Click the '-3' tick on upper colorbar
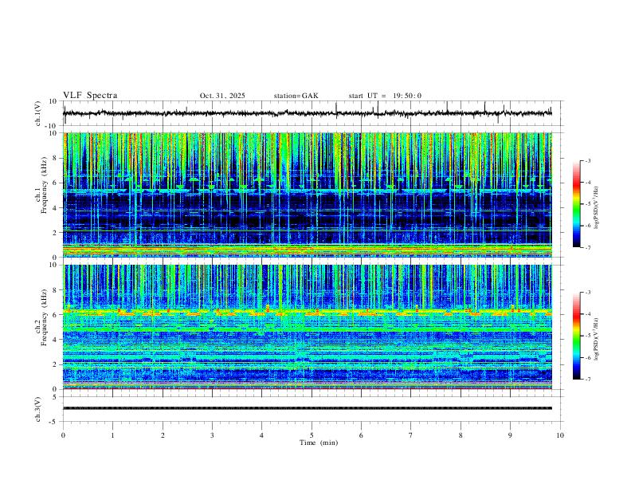The width and height of the screenshot is (631, 488). [587, 160]
